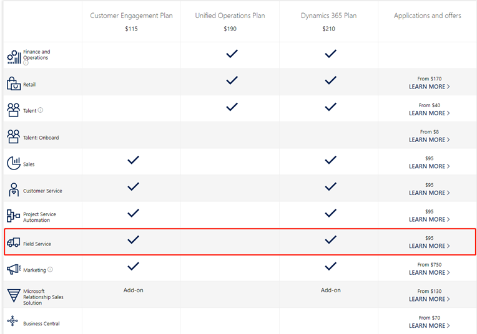The image size is (477, 334).
Task: Select the Unified Operations Plan column header
Action: click(x=230, y=16)
